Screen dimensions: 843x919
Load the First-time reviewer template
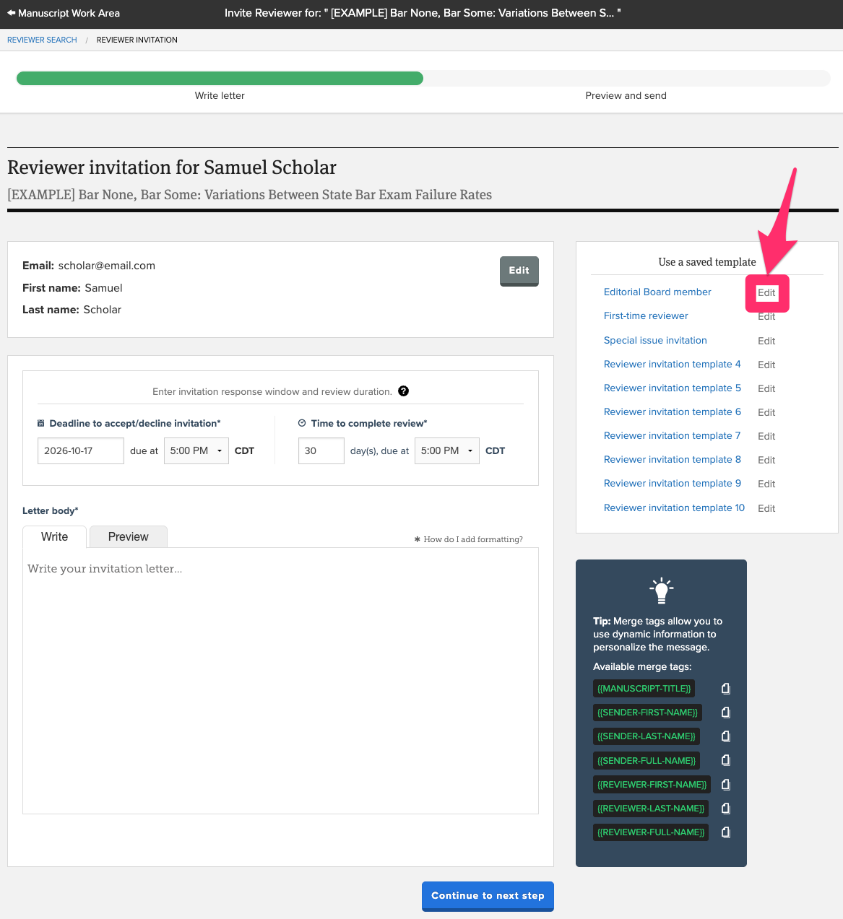click(x=646, y=315)
